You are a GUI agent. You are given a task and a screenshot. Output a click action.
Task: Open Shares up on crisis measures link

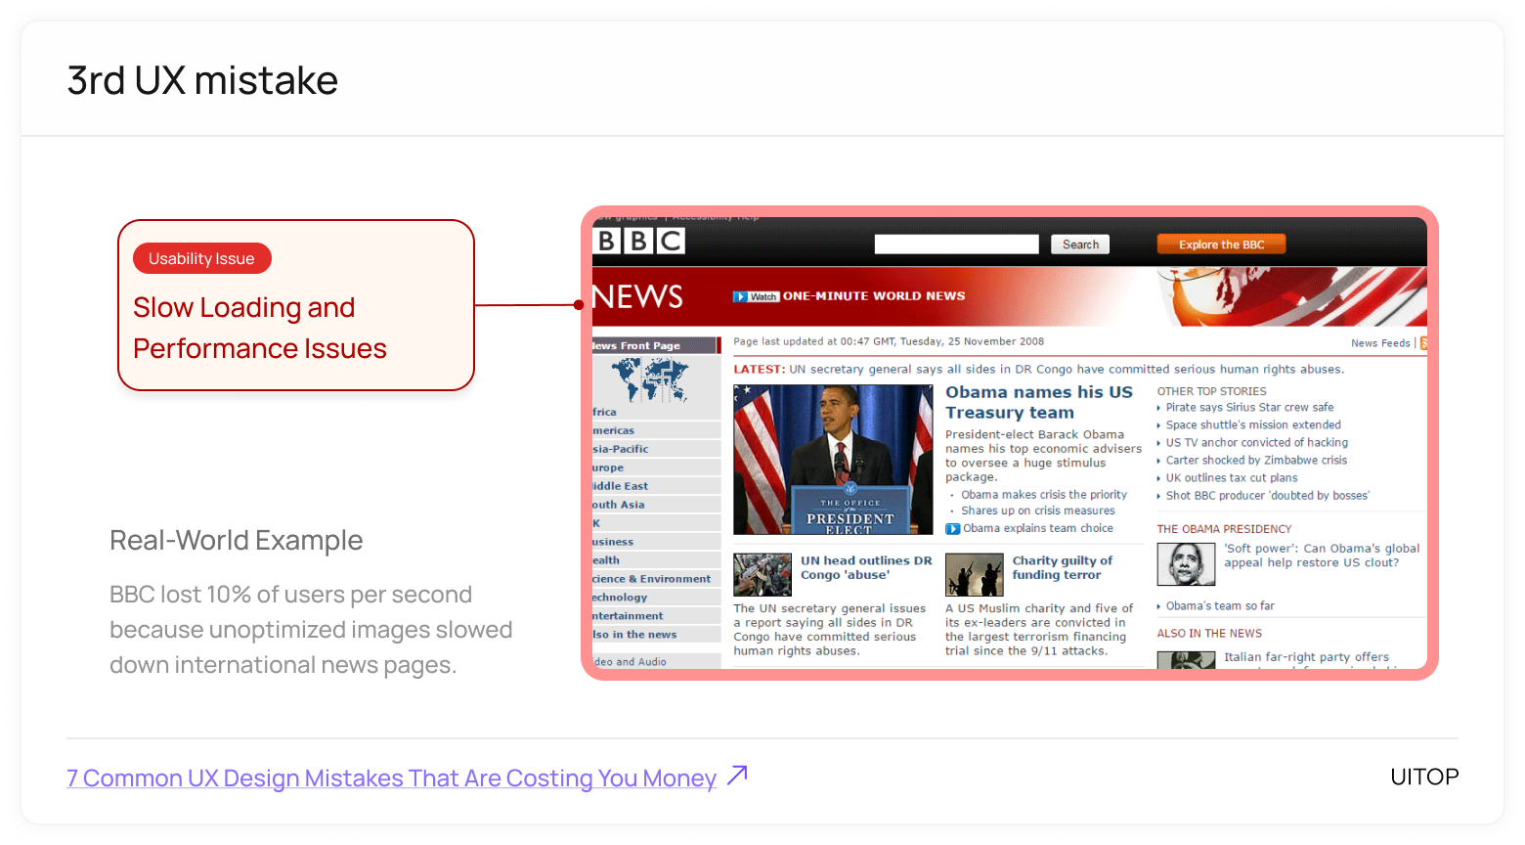[x=1038, y=511]
